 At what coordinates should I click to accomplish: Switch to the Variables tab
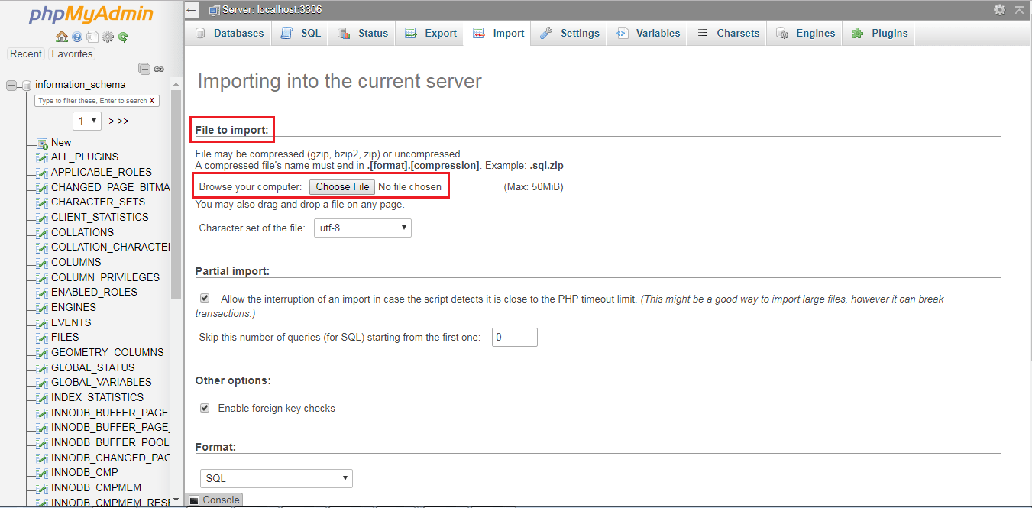(647, 33)
